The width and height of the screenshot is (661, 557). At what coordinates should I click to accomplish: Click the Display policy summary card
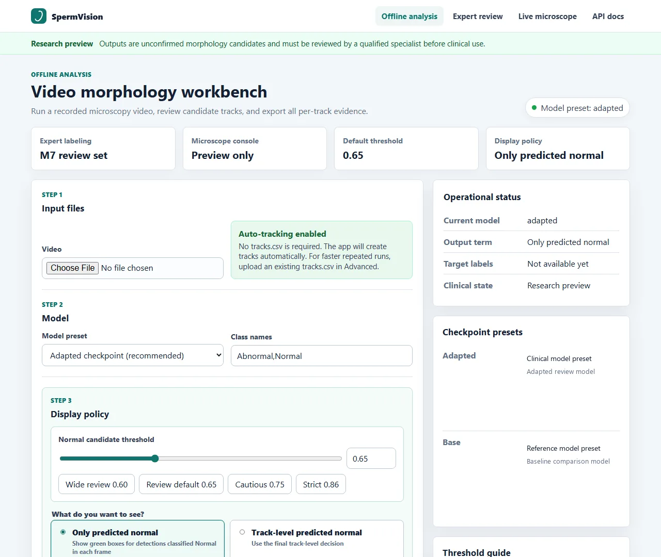(558, 149)
